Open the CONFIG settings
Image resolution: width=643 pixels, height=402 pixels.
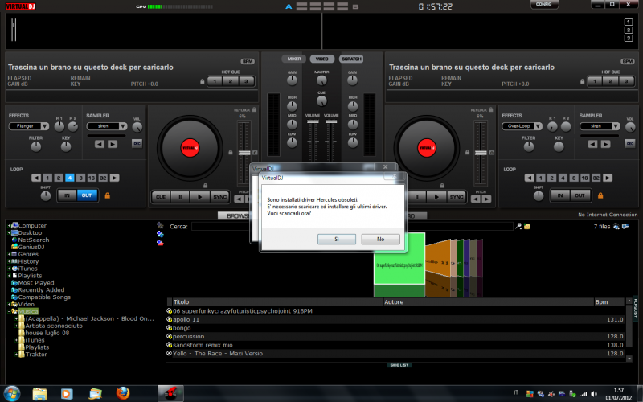click(x=544, y=4)
